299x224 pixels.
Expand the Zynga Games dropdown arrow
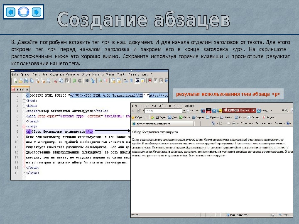tap(253, 110)
